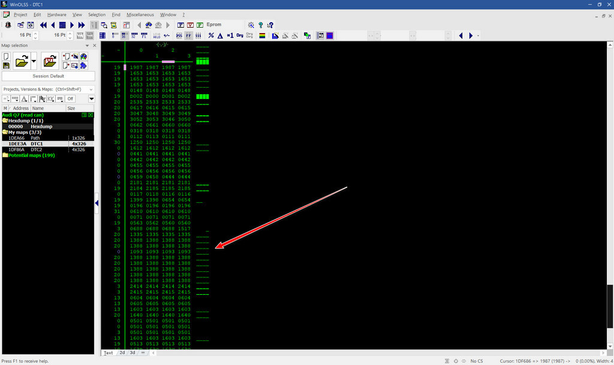Click the delta triangle difference icon
Image resolution: width=614 pixels, height=365 pixels.
(x=221, y=35)
